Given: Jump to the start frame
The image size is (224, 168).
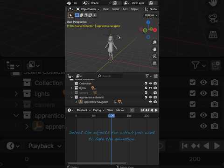Looking at the screenshot, I should [142, 110].
